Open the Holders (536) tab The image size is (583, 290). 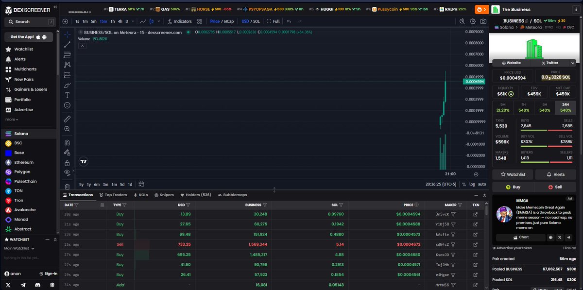[x=195, y=195]
